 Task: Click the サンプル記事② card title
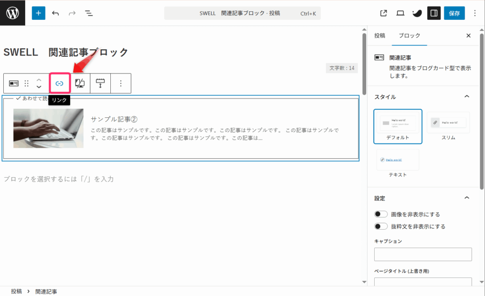tap(114, 119)
